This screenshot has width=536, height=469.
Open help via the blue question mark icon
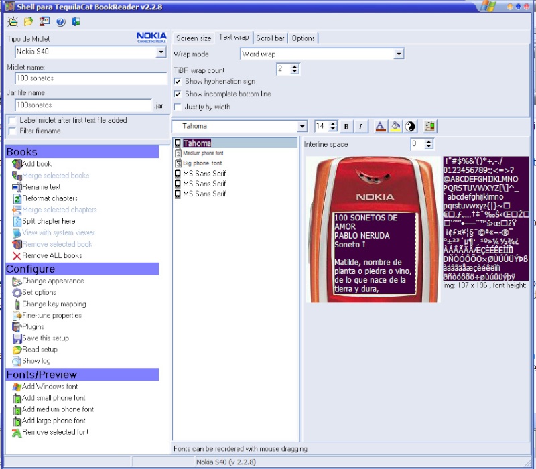60,22
